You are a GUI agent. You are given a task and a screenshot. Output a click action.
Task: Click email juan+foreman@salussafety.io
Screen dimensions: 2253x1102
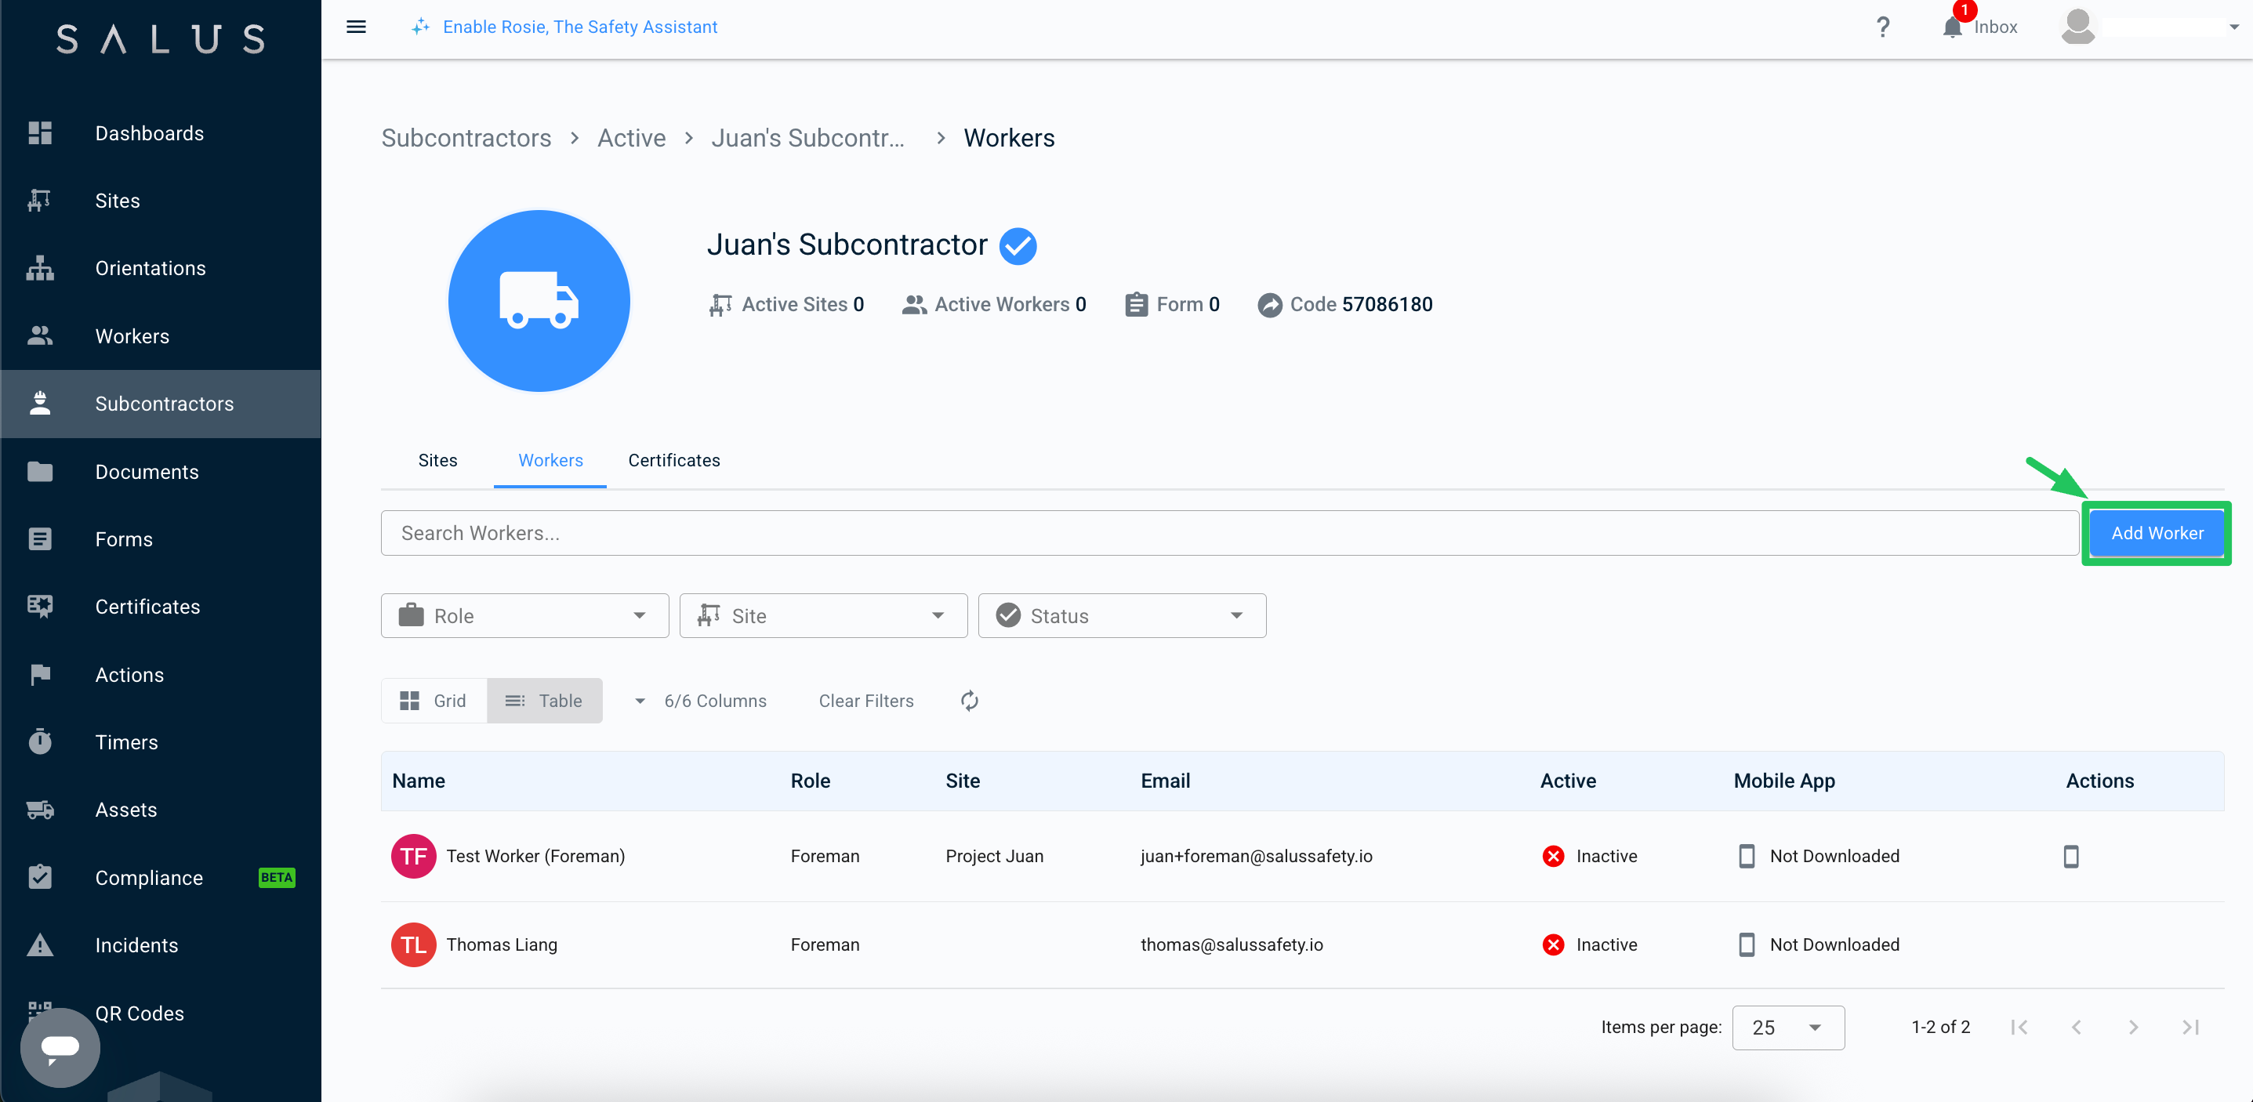[1256, 856]
